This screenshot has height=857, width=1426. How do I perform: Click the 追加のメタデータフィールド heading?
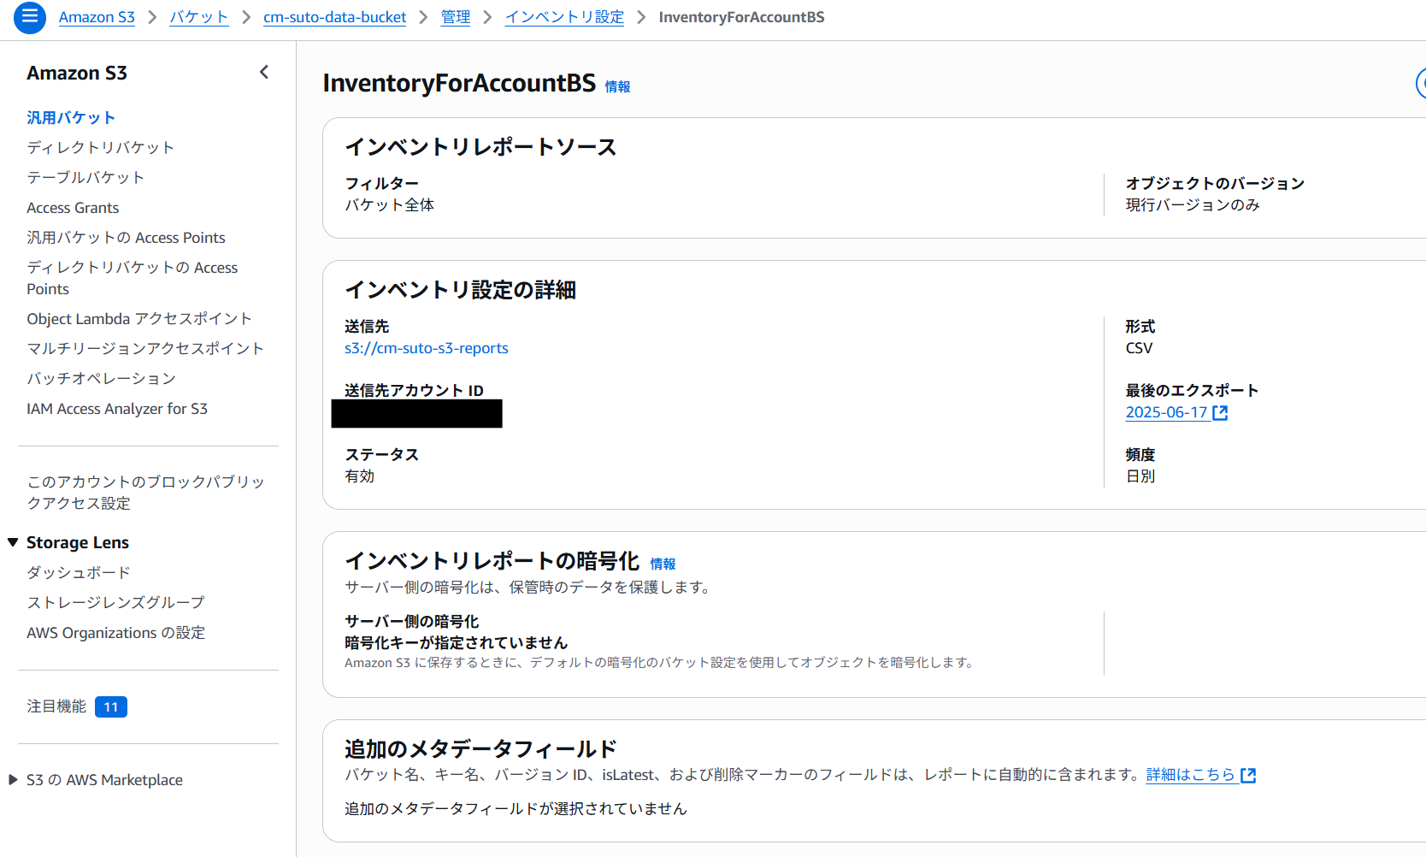pyautogui.click(x=480, y=749)
